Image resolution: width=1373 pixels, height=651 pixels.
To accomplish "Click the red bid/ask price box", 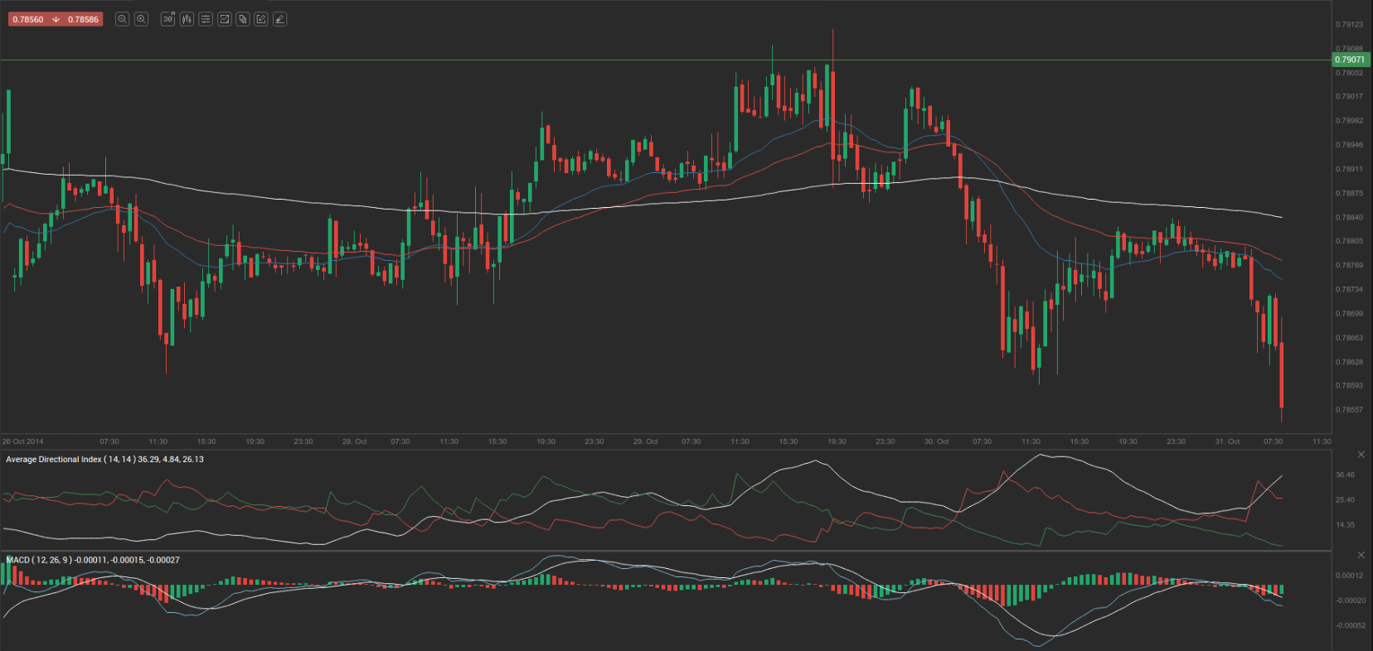I will pos(55,19).
